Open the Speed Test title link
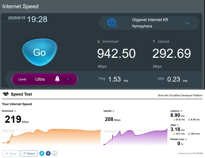Screen dimensions: 205x158 [22, 94]
